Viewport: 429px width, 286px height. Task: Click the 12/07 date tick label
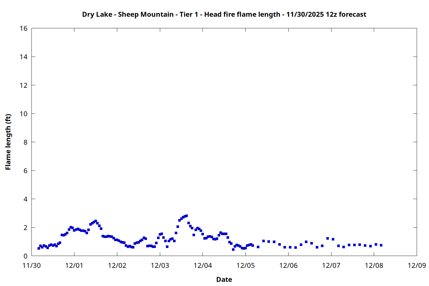(331, 265)
